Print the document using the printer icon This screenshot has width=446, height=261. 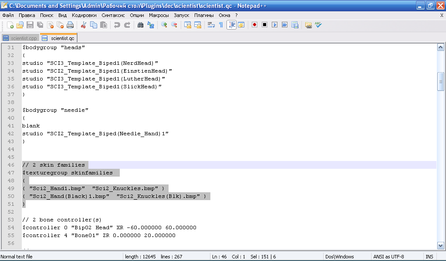70,25
